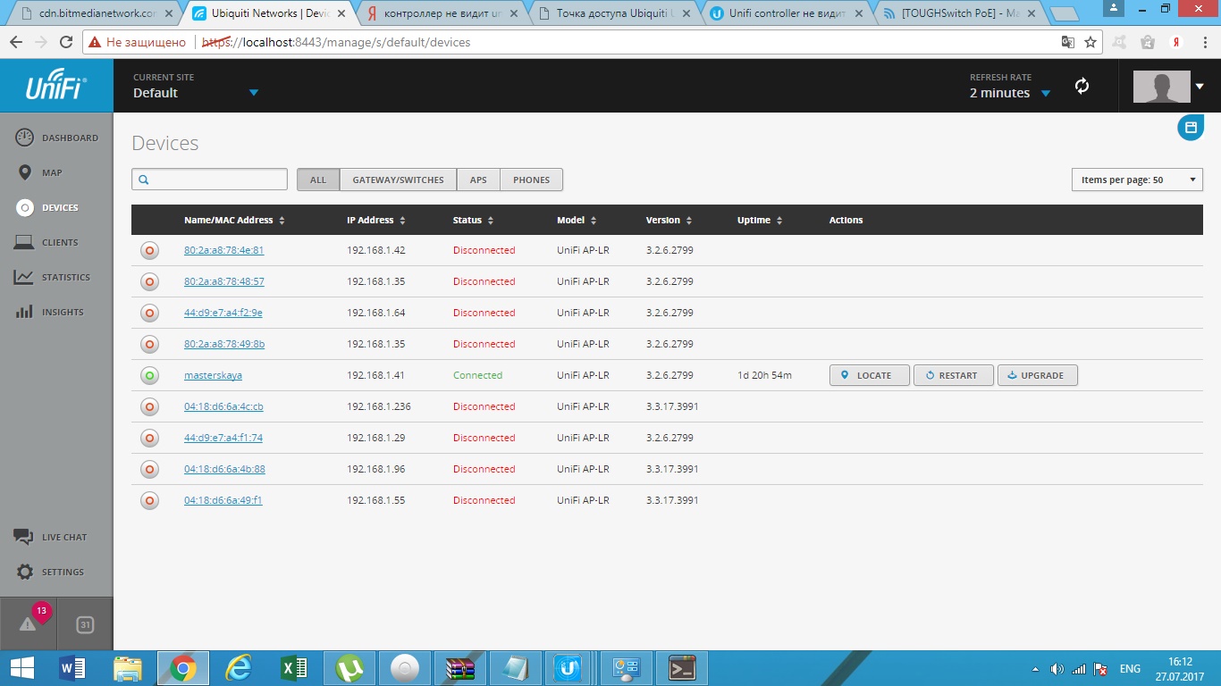
Task: Focus the device search field
Action: tap(209, 179)
